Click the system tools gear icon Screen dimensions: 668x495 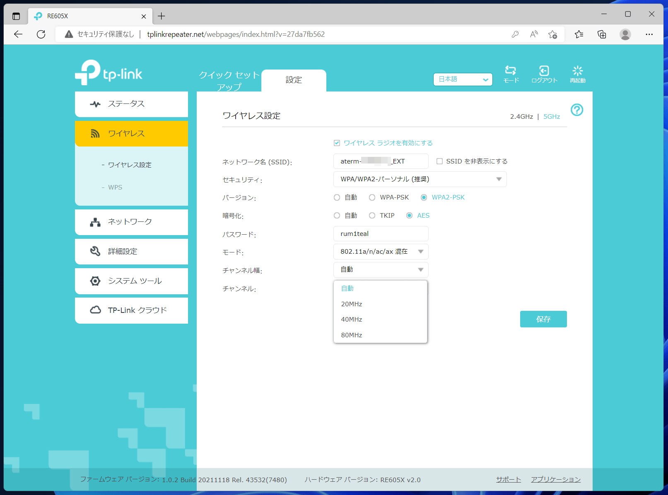coord(95,281)
